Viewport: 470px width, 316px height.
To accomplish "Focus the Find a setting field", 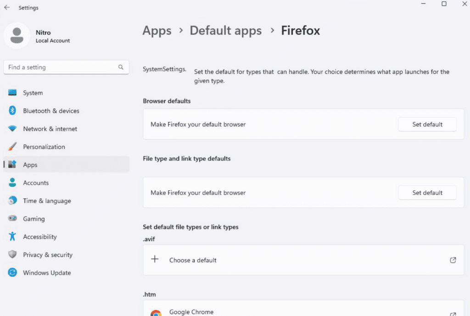I will pos(66,67).
